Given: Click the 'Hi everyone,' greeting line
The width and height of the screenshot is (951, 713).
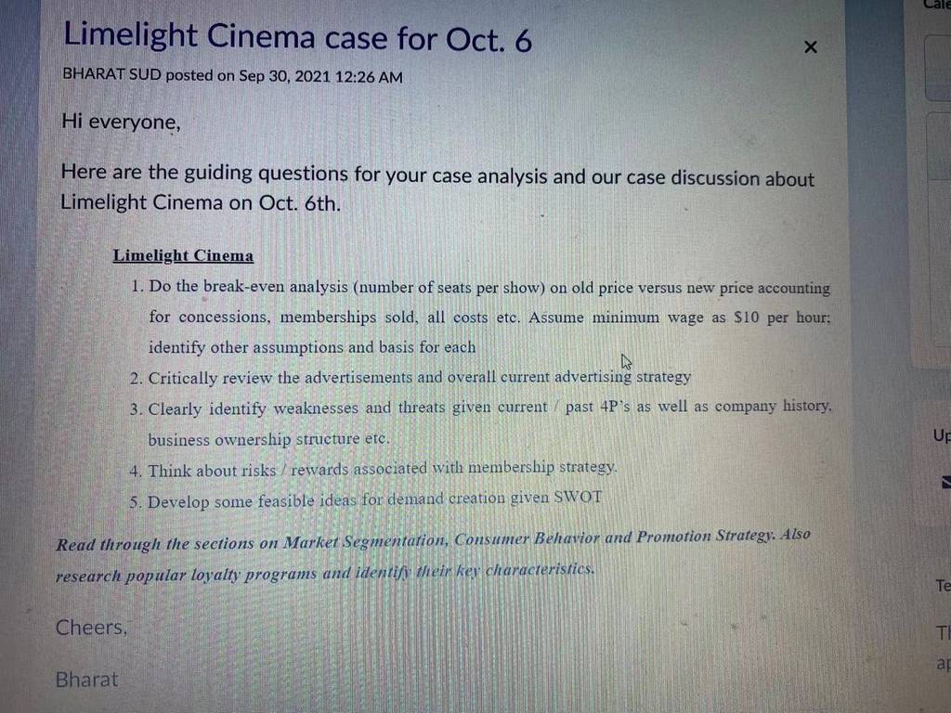Looking at the screenshot, I should [x=121, y=122].
